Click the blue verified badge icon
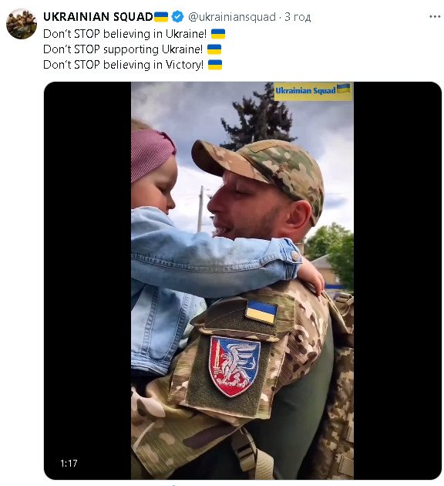 [x=177, y=17]
